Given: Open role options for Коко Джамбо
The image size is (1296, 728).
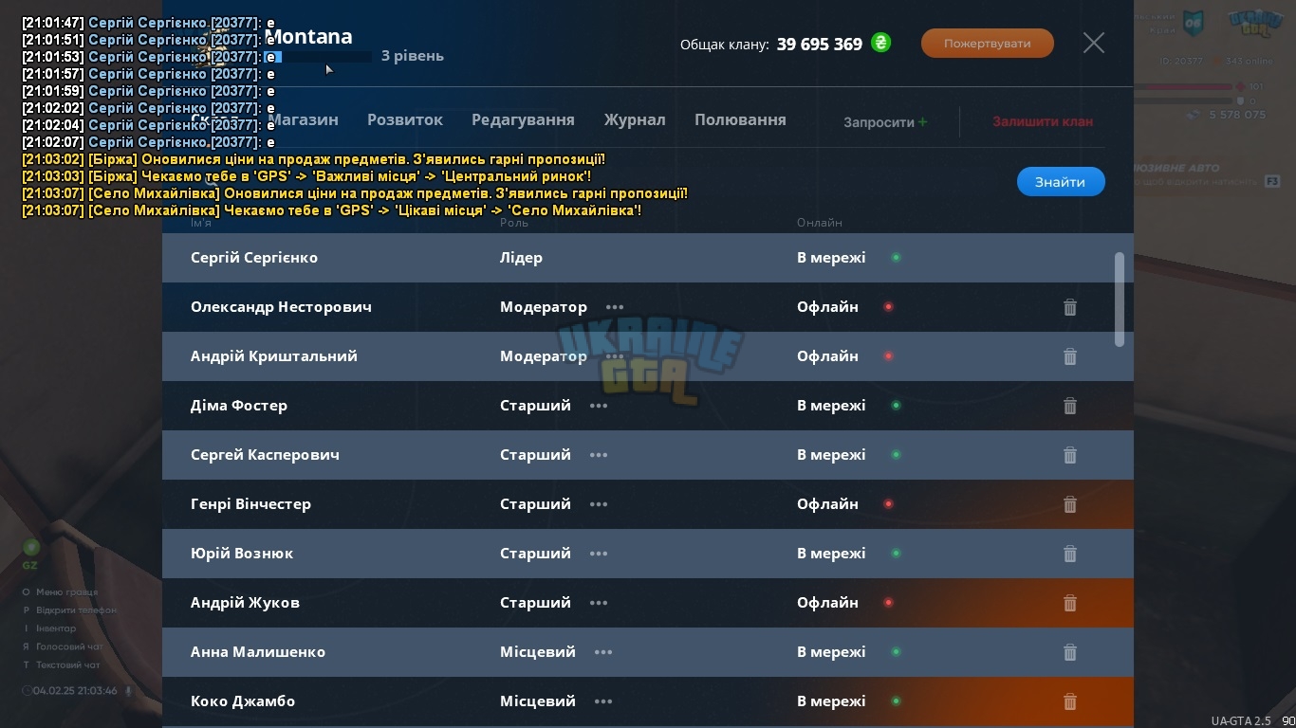Looking at the screenshot, I should (x=602, y=701).
